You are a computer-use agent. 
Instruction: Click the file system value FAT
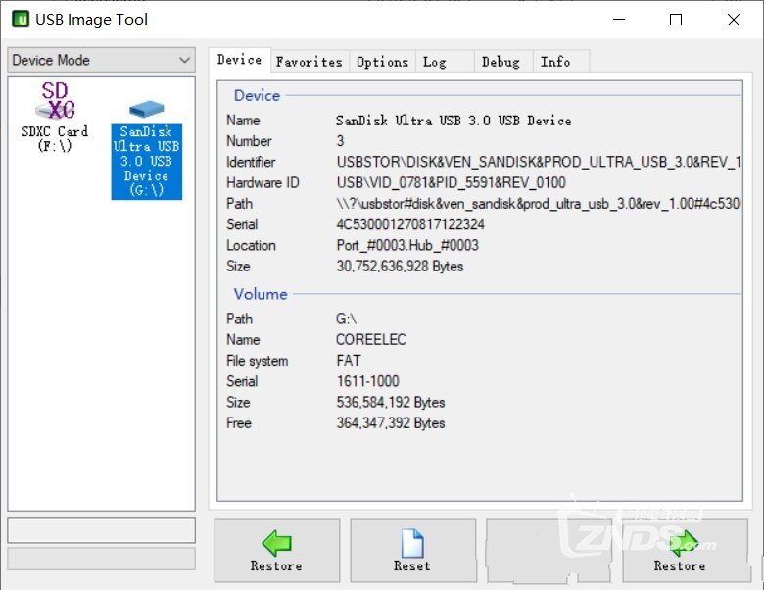pos(349,361)
